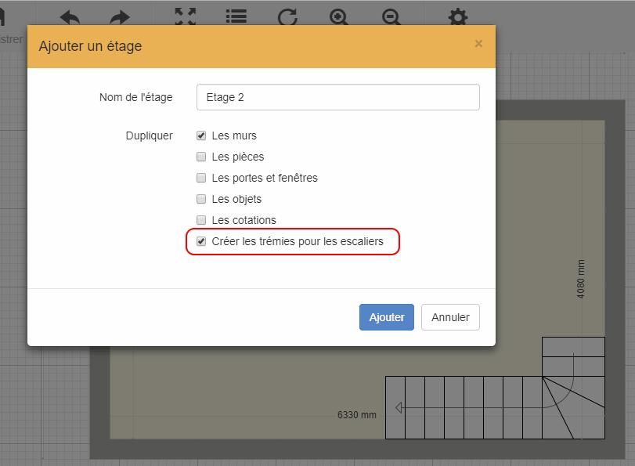Click the zoom in magnifier icon

339,16
